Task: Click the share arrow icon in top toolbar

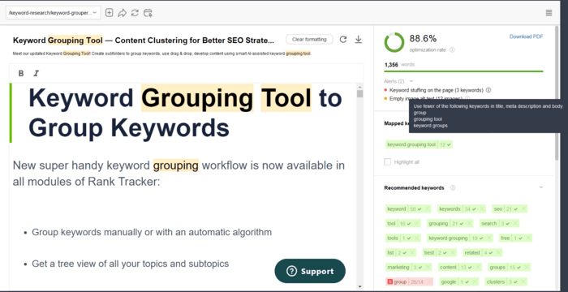Action: click(x=122, y=13)
